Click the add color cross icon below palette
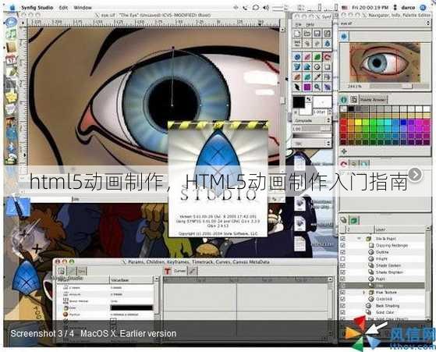 click(344, 151)
